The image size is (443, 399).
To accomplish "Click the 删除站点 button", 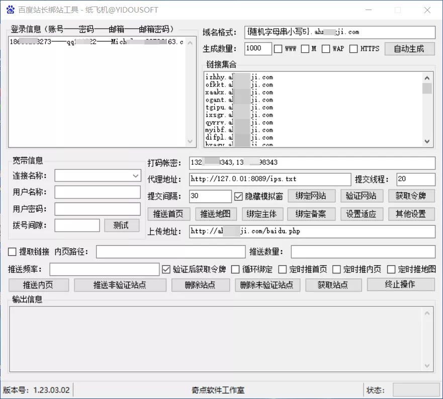I will [201, 285].
